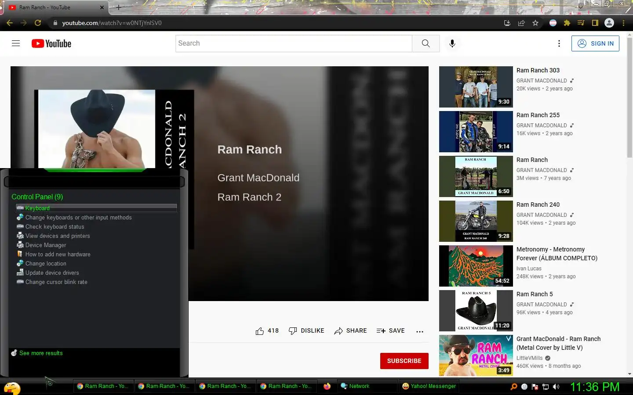Image resolution: width=633 pixels, height=395 pixels.
Task: Open Chrome's three-dot menu
Action: [x=623, y=23]
